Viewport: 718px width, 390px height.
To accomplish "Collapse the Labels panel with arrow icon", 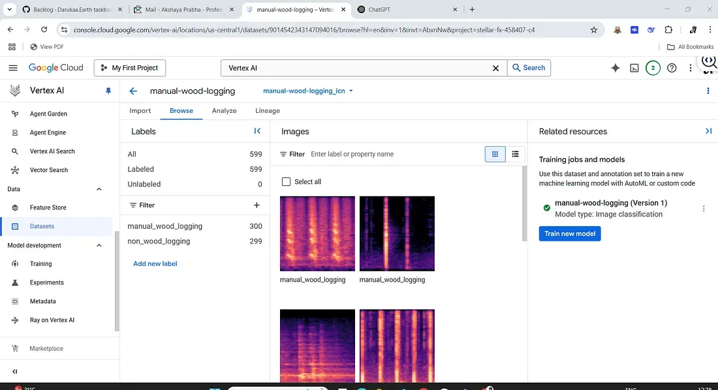I will (257, 131).
